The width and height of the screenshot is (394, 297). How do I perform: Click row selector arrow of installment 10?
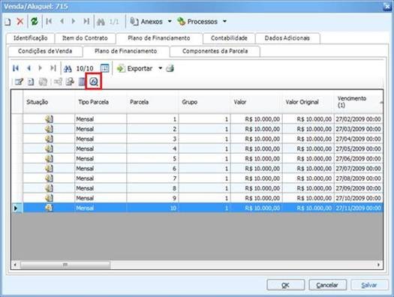pos(17,208)
